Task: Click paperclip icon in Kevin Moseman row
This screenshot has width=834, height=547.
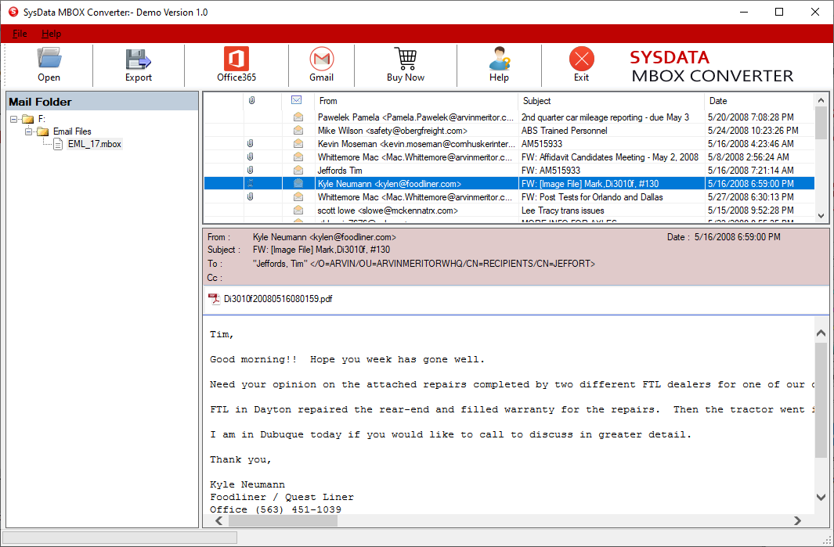Action: pyautogui.click(x=250, y=143)
